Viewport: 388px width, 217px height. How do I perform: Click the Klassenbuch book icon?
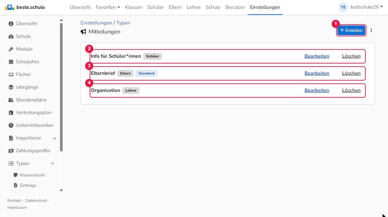[16, 175]
